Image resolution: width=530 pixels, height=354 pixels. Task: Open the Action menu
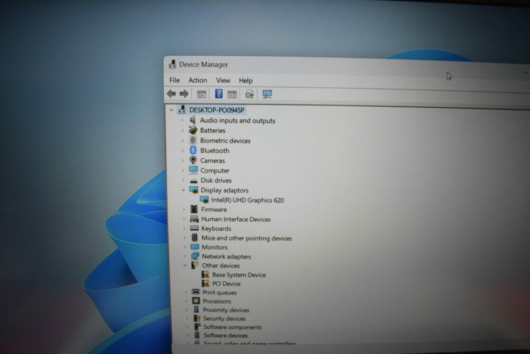(198, 80)
